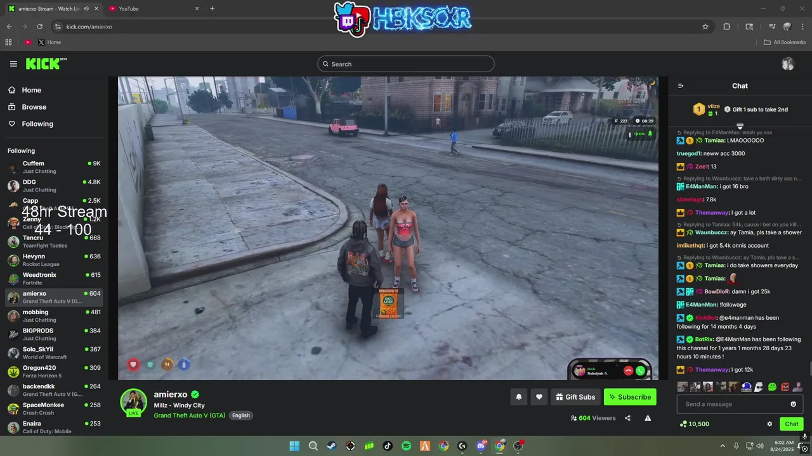Open Windows Start menu
The image size is (812, 456).
click(294, 446)
